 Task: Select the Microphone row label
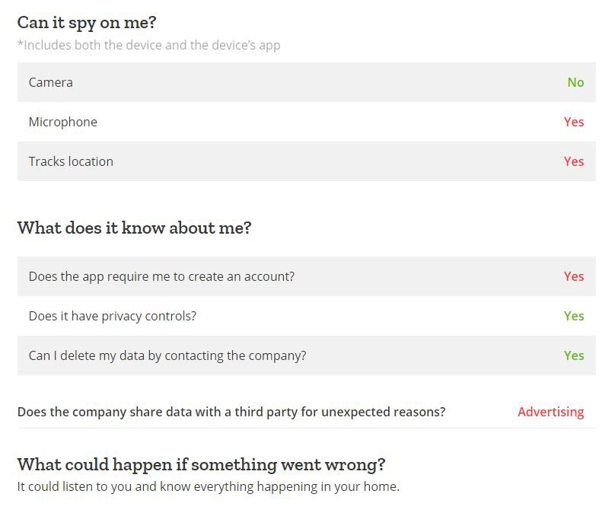(x=63, y=122)
